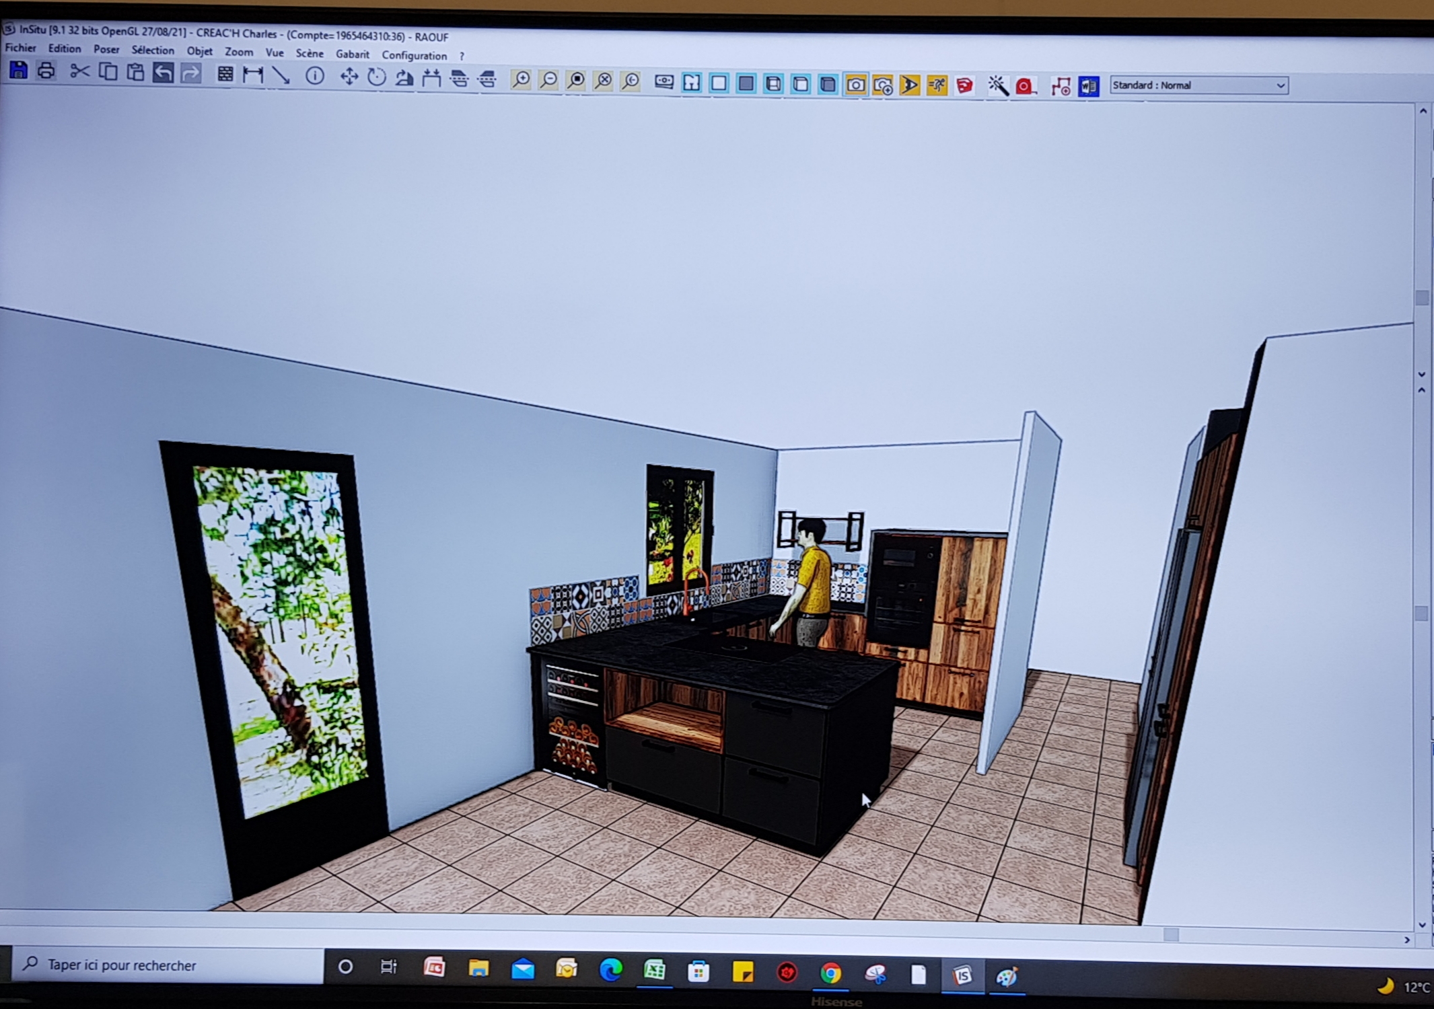Select the brick wall tool icon
This screenshot has width=1434, height=1009.
(225, 74)
